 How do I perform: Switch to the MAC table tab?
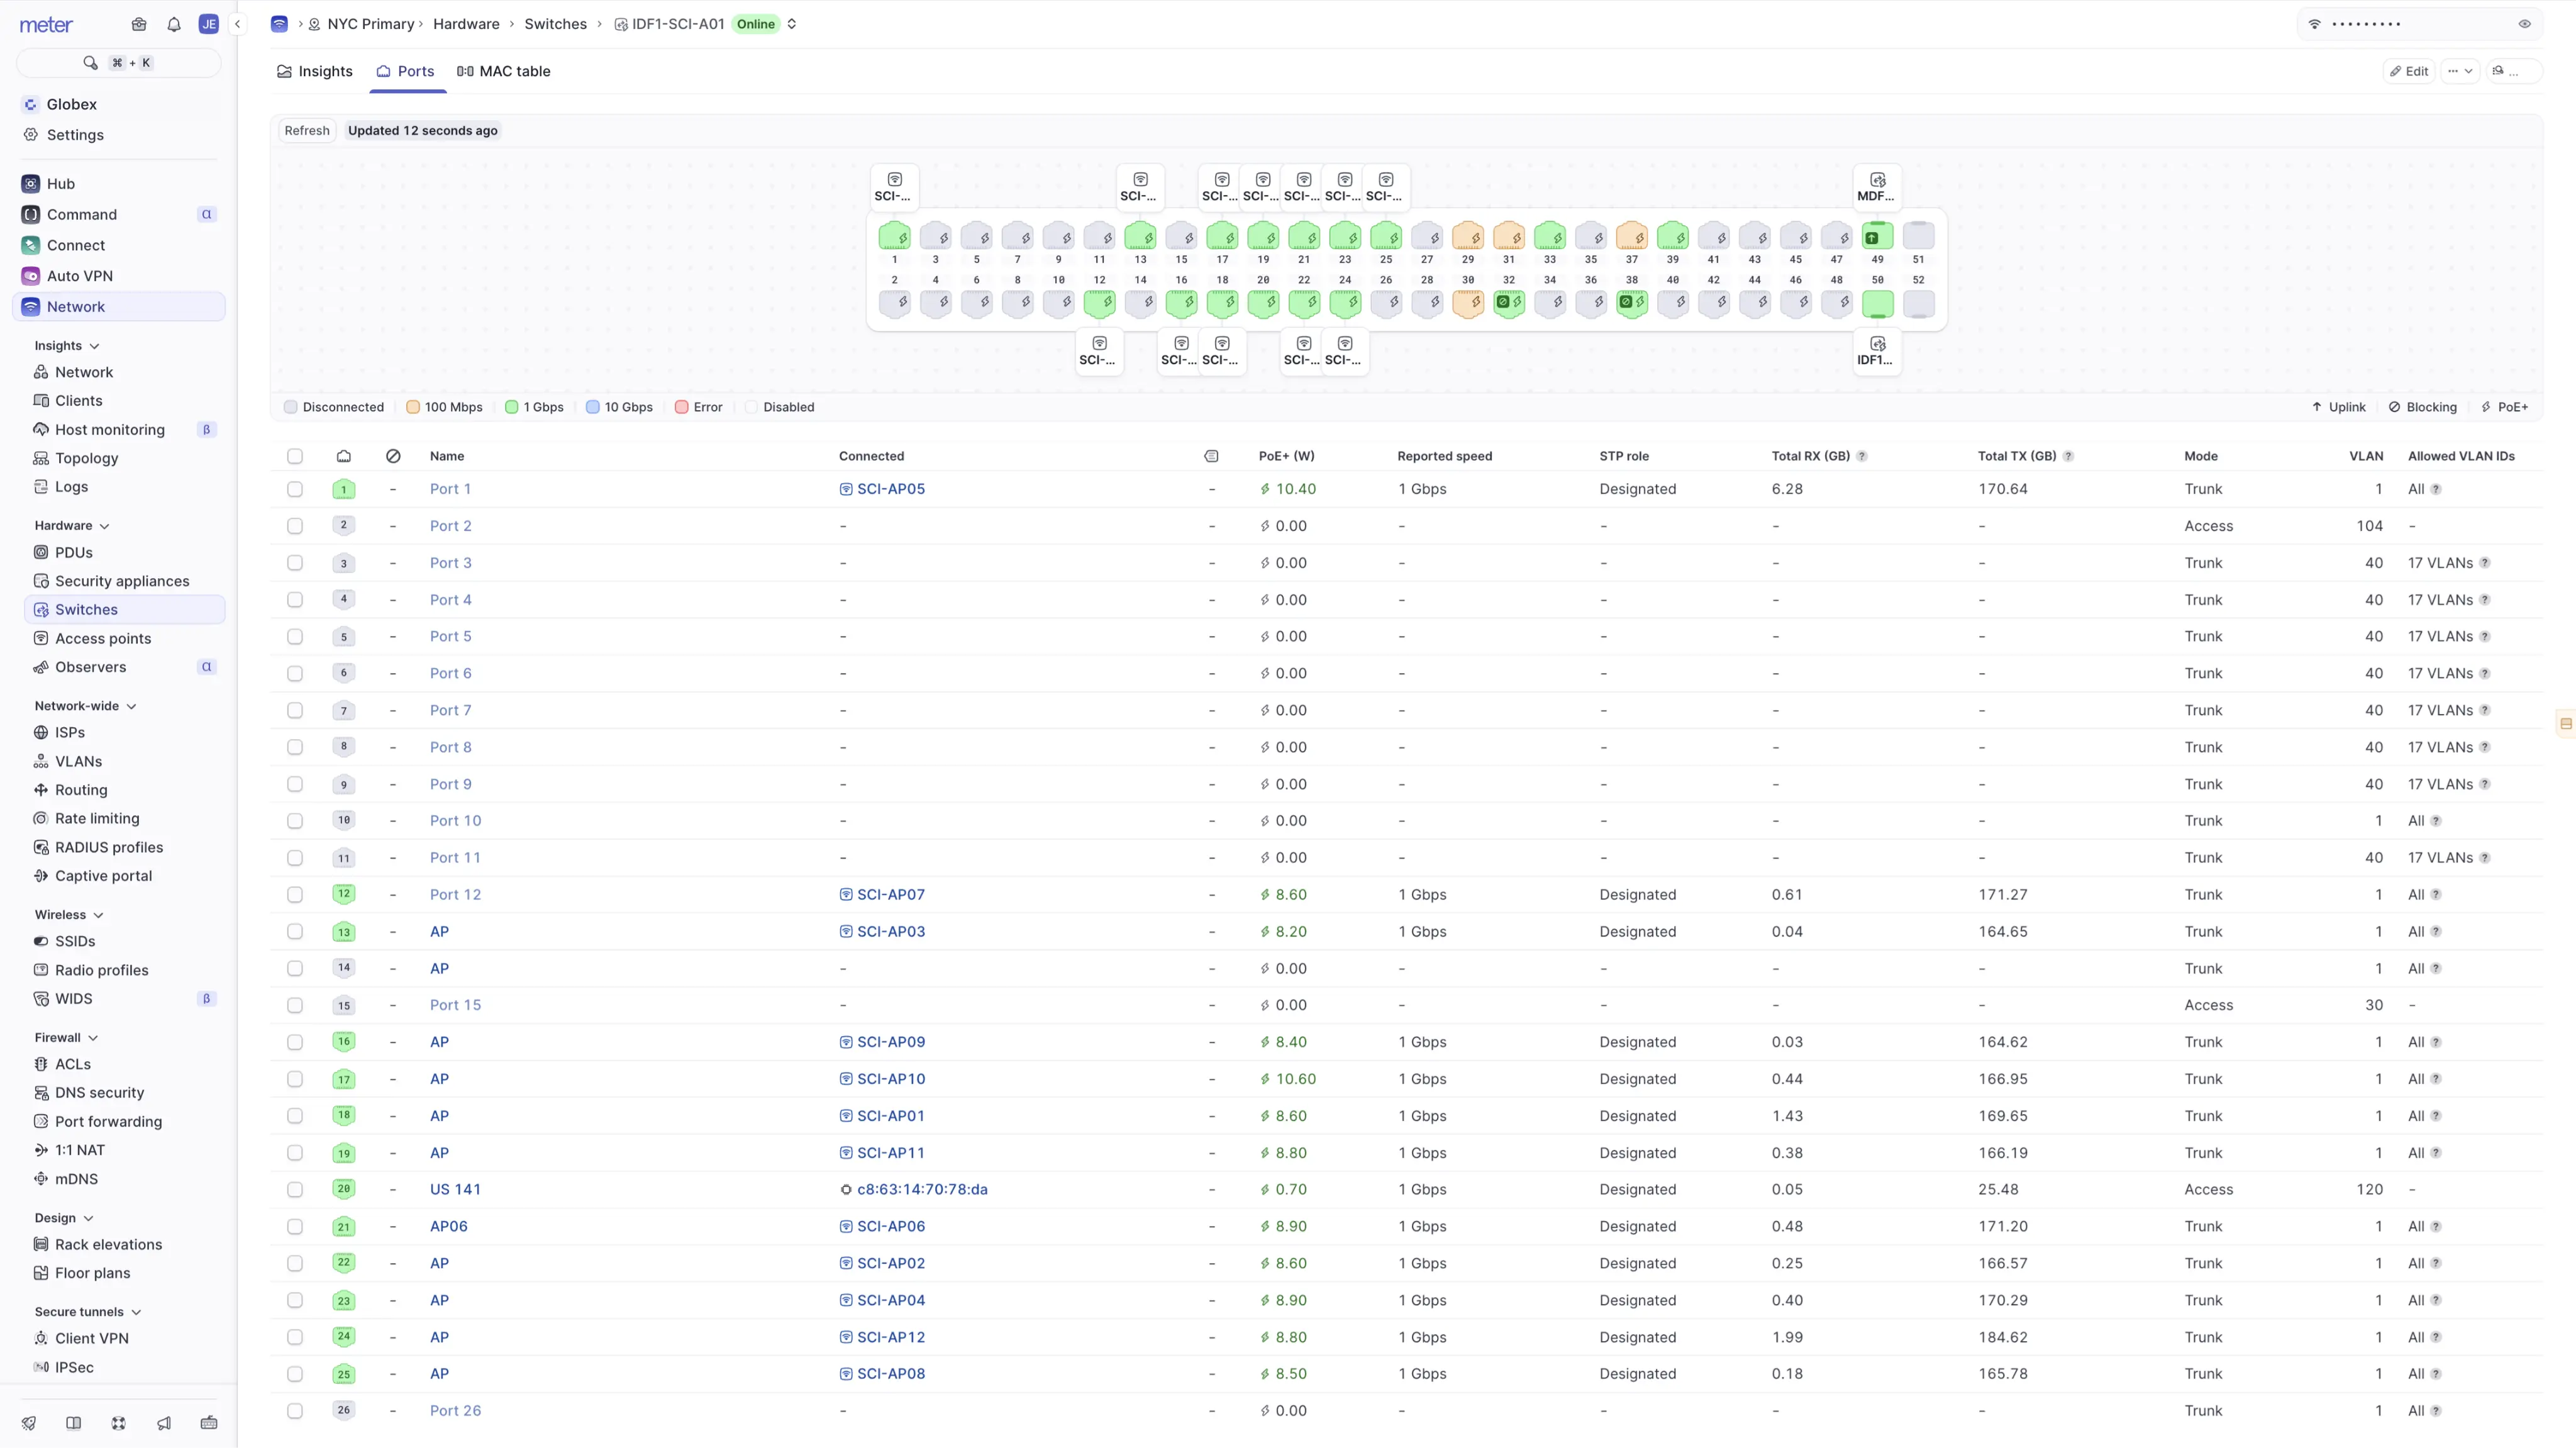pyautogui.click(x=504, y=71)
